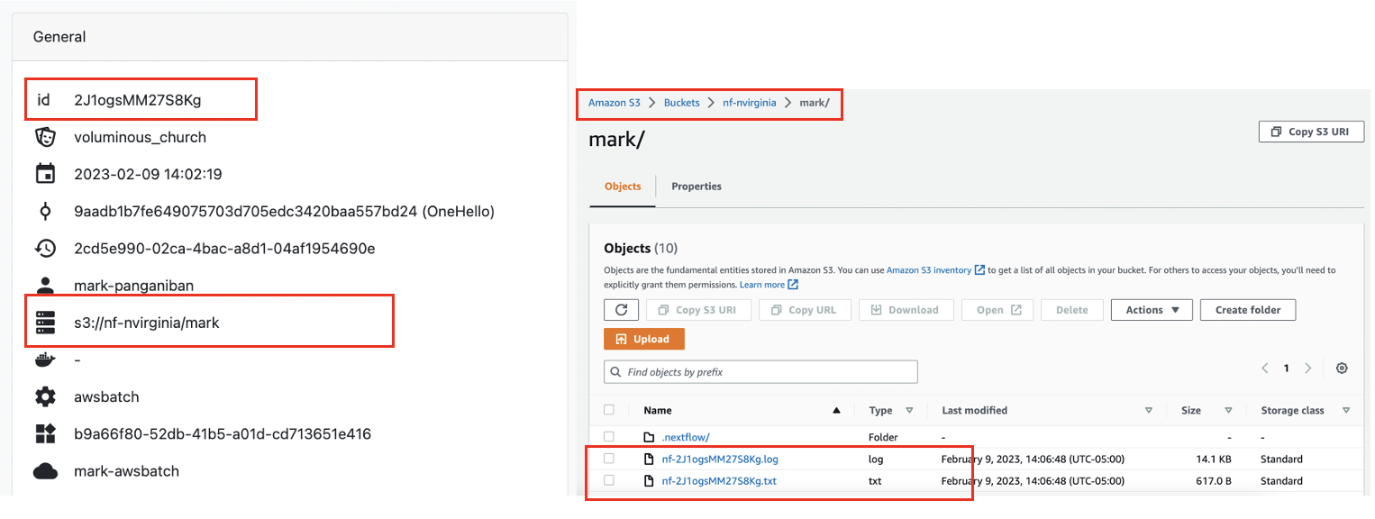Click the search magnifier icon in the prefix field
This screenshot has width=1375, height=519.
click(x=615, y=372)
